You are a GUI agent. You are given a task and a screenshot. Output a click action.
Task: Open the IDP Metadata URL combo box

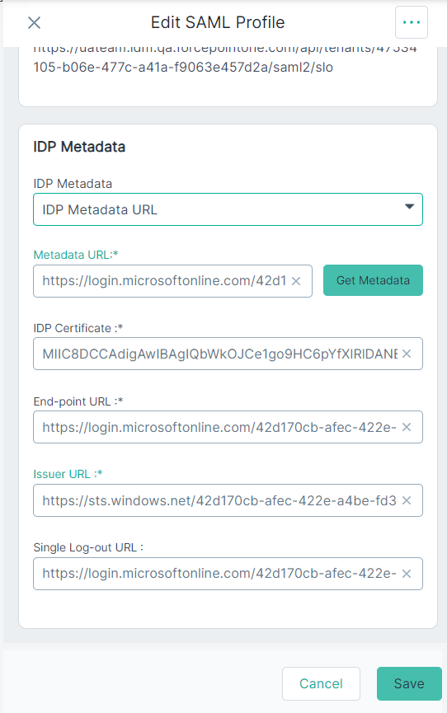228,209
